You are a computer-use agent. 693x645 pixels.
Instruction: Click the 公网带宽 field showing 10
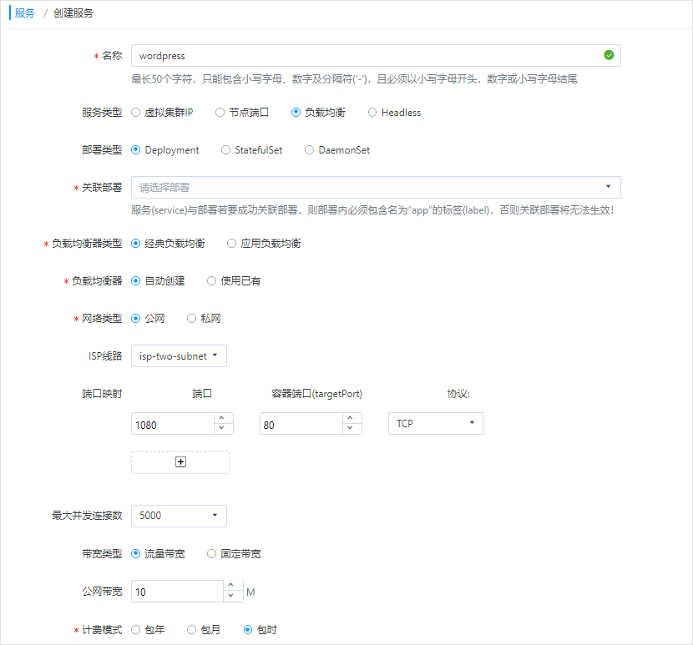click(177, 592)
